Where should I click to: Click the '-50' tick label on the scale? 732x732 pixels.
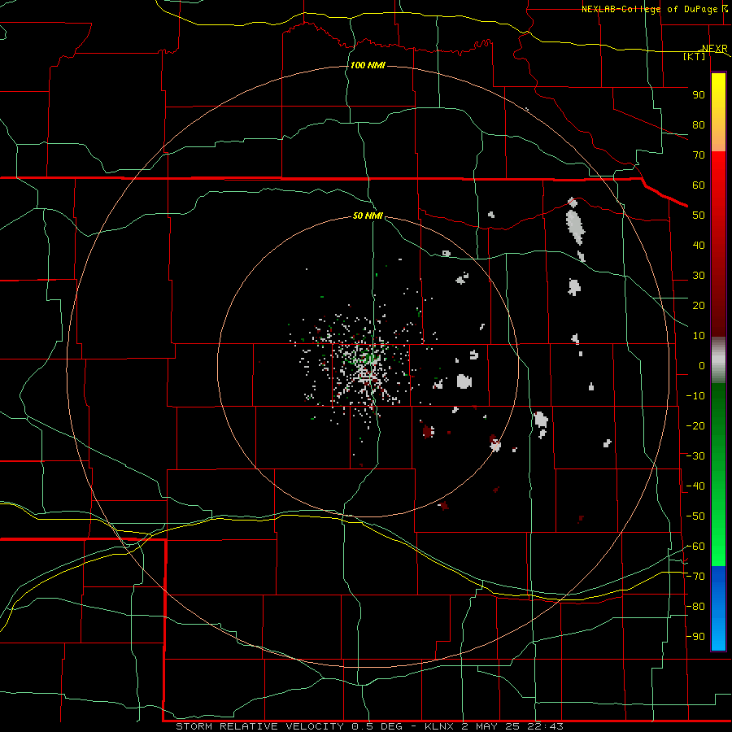click(x=695, y=516)
